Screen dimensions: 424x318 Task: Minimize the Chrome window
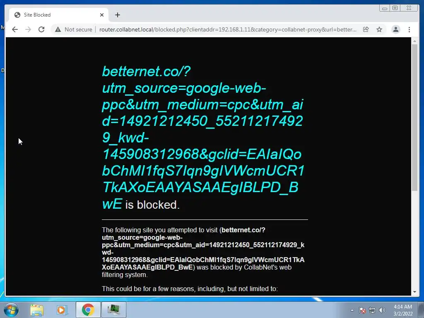(385, 8)
